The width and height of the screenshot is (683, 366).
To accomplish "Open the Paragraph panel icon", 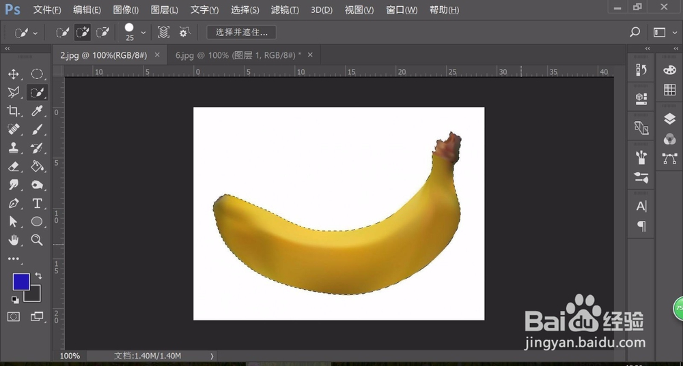I will [641, 226].
